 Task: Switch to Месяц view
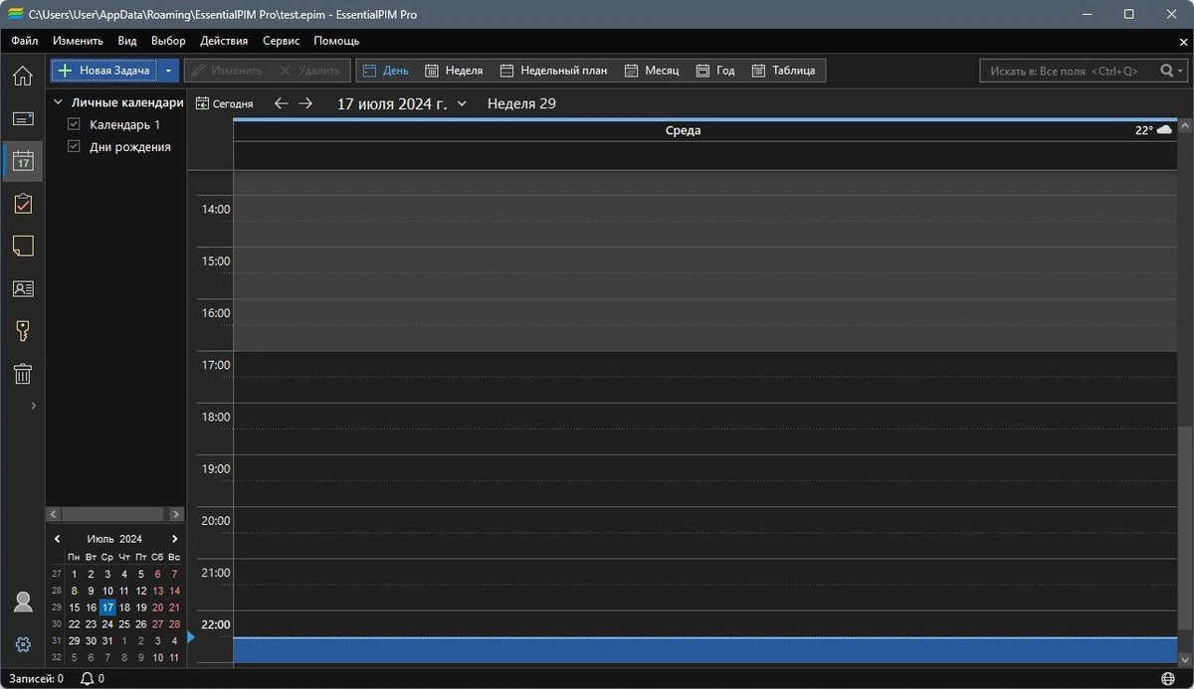click(652, 71)
